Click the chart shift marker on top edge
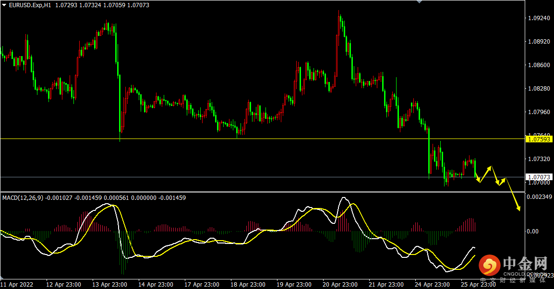554x289 pixels. click(x=420, y=2)
